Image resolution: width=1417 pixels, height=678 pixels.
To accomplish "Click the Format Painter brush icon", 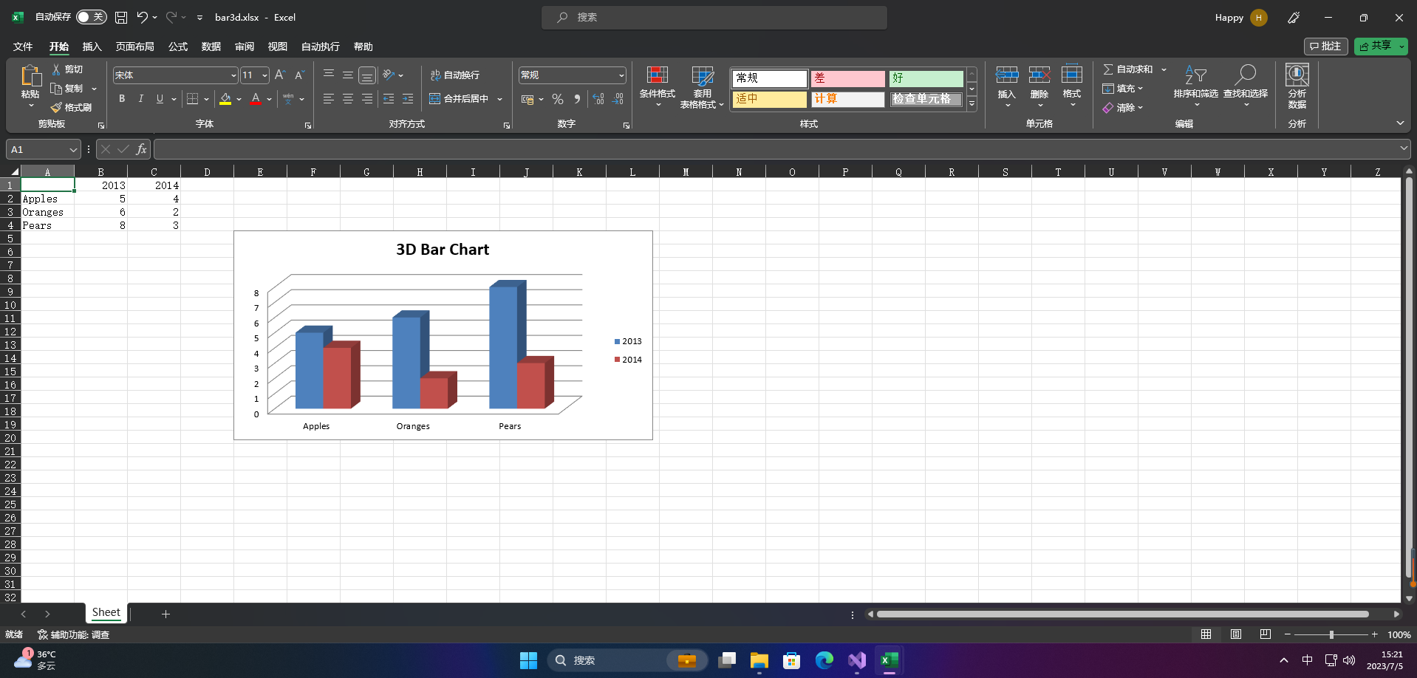I will [56, 107].
